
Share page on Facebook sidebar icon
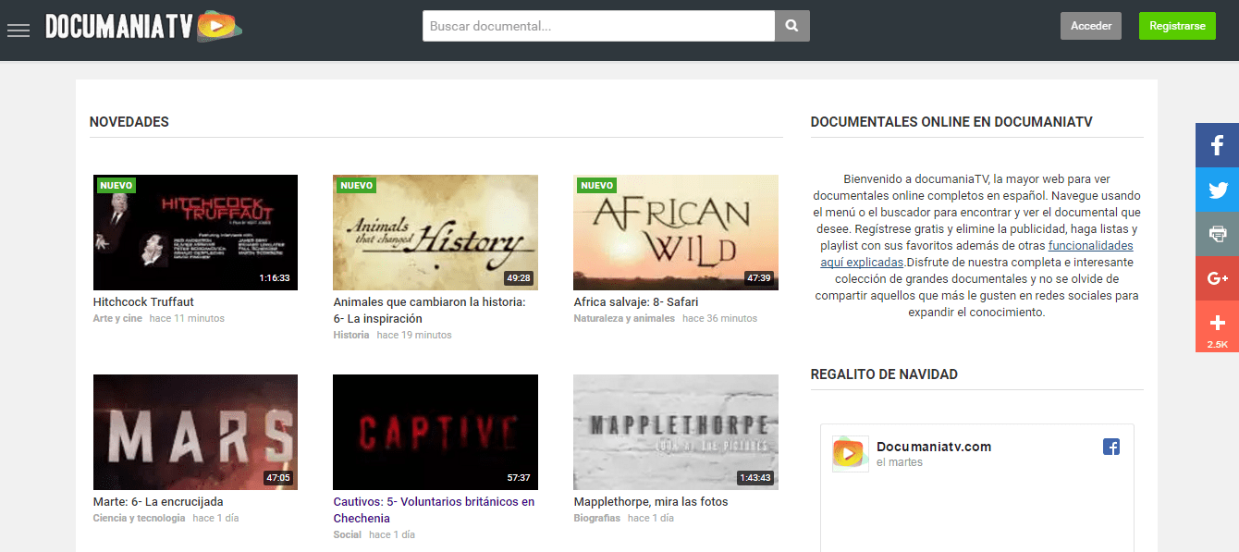pyautogui.click(x=1217, y=145)
